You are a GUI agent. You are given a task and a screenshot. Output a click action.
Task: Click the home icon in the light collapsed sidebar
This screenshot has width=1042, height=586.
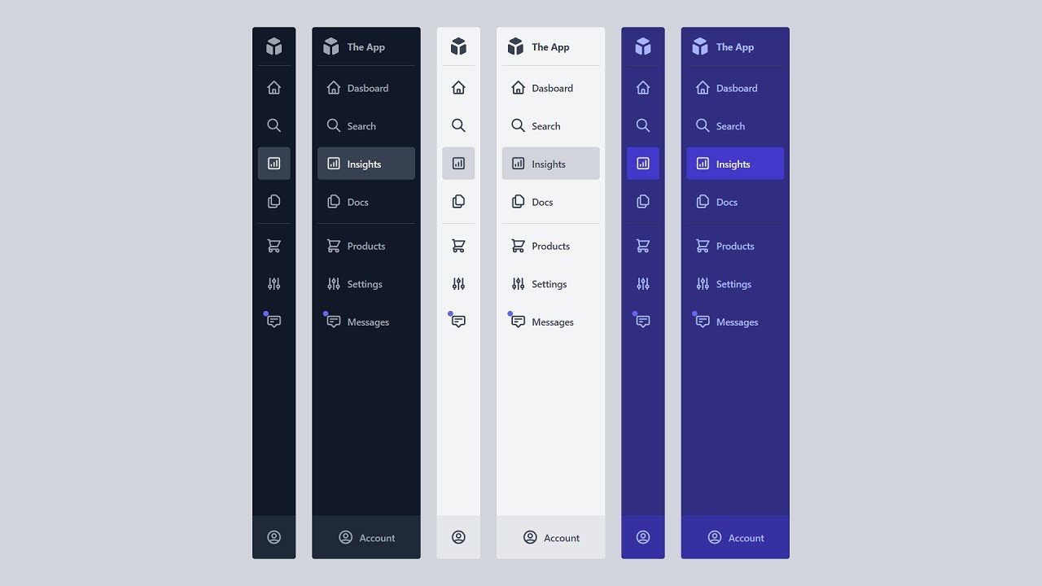[458, 88]
